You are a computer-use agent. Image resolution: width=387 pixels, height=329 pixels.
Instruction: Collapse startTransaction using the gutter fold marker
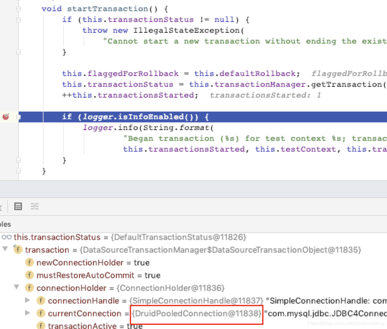tap(18, 9)
